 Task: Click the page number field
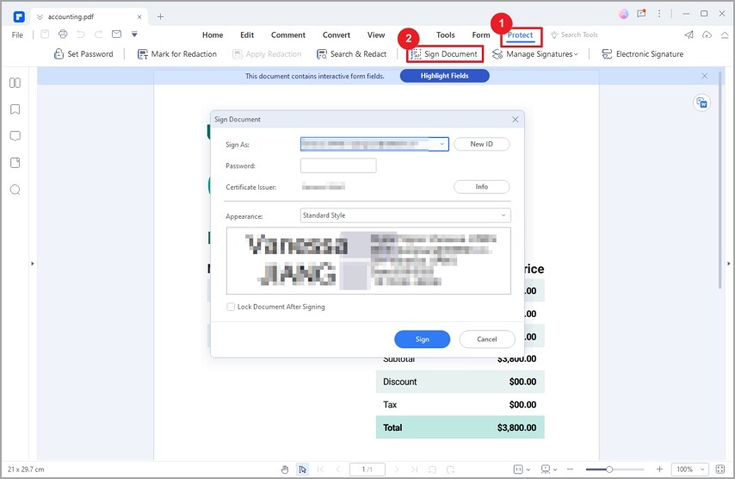(367, 470)
